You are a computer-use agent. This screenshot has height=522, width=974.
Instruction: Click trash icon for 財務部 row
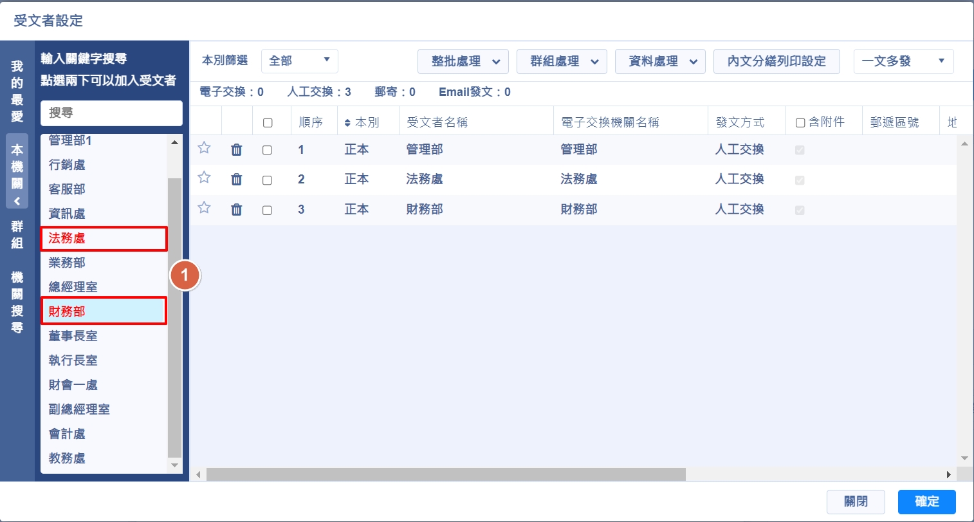237,210
